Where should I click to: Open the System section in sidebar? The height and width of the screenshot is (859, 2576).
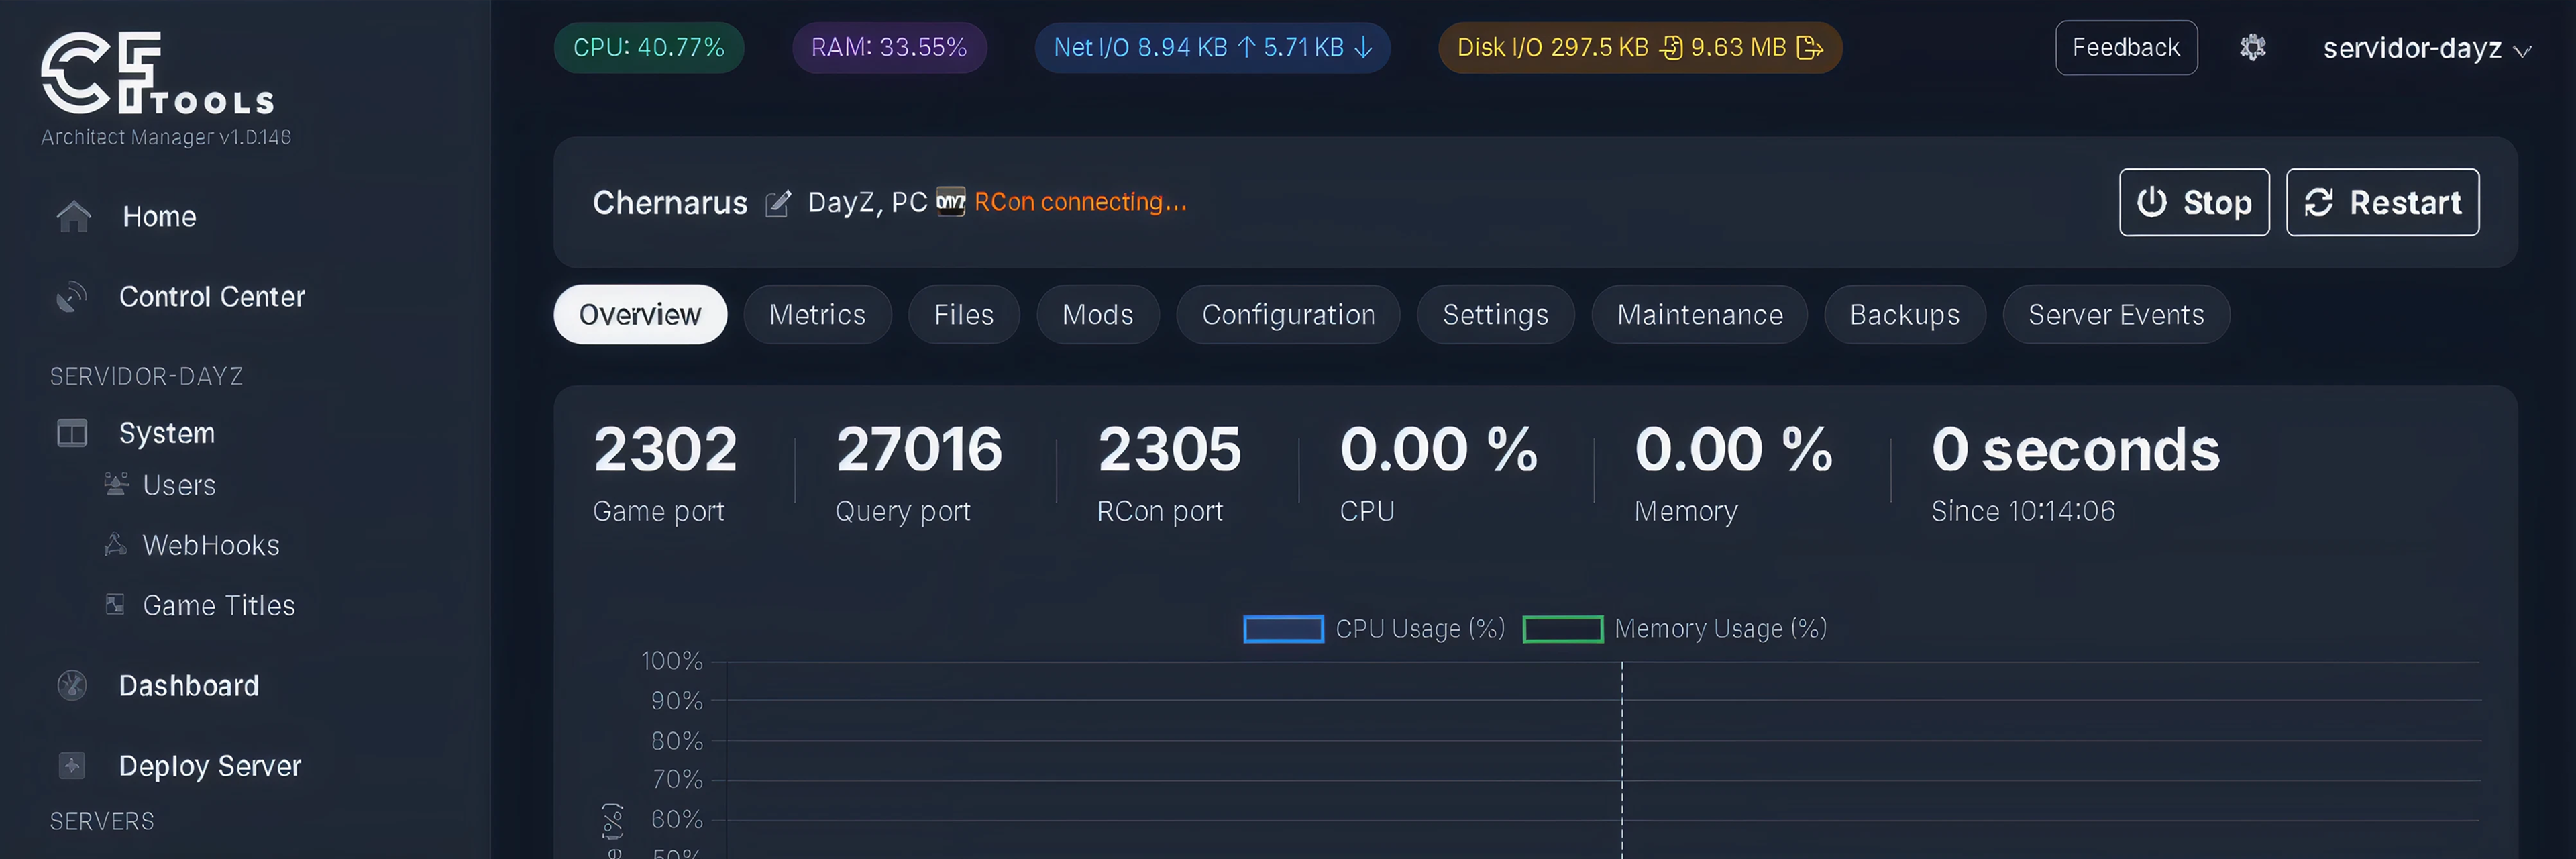click(167, 433)
